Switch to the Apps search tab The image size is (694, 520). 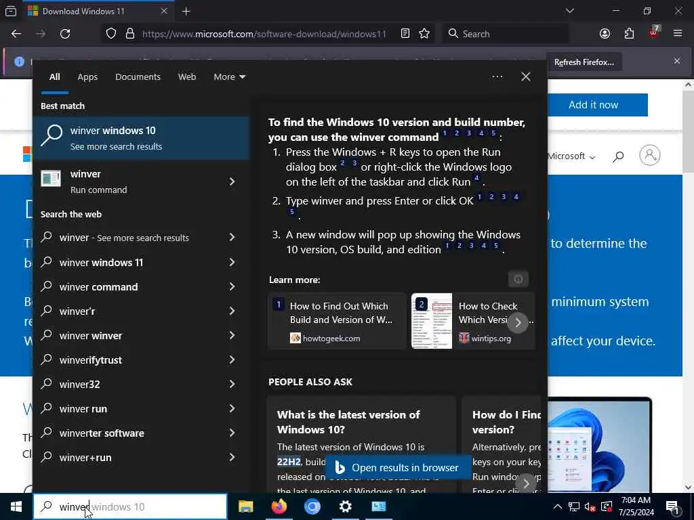(x=87, y=77)
